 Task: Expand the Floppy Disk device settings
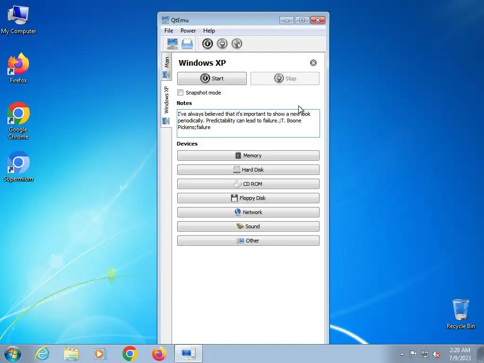click(x=248, y=198)
